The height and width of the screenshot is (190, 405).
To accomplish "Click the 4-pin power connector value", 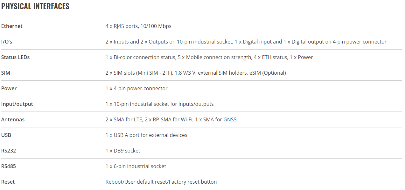I will click(x=136, y=88).
